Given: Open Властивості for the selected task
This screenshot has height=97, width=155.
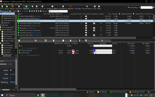Looking at the screenshot, I should (63, 7).
